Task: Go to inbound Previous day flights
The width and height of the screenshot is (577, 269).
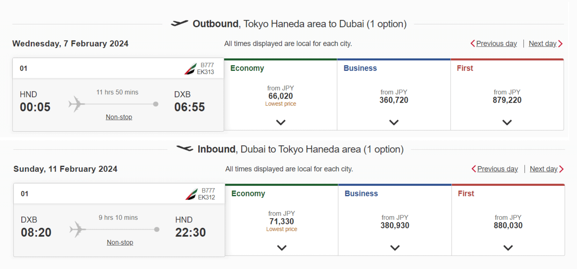Action: pos(497,169)
